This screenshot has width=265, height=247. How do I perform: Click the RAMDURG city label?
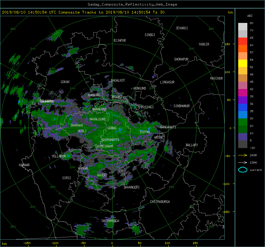(x=94, y=95)
